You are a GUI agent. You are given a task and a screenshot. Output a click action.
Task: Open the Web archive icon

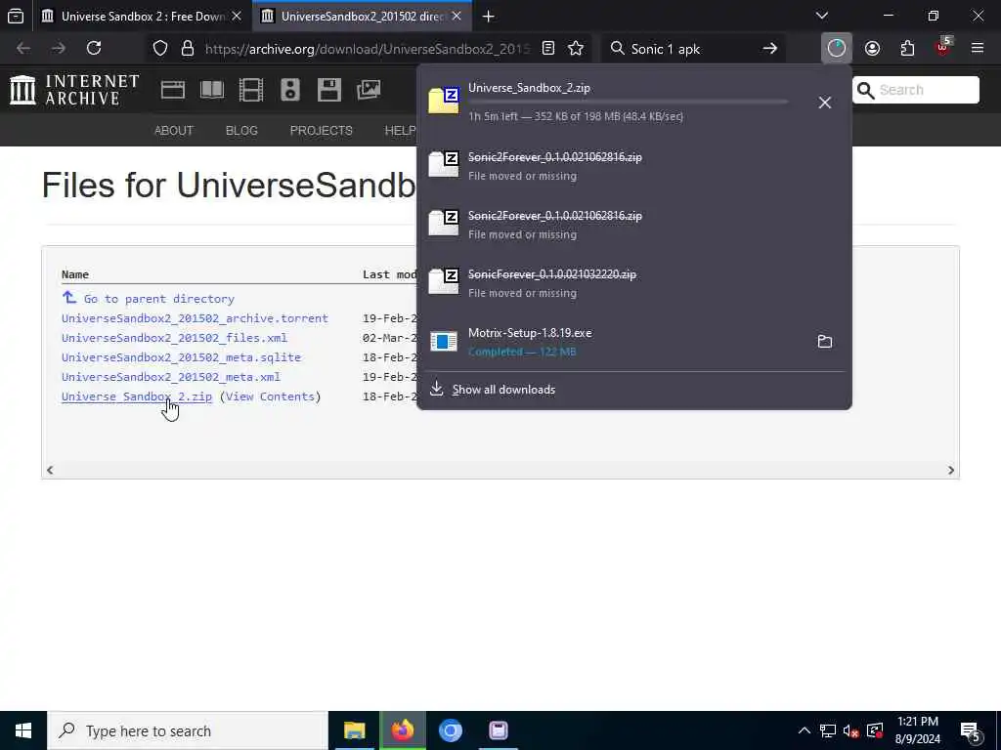tap(173, 90)
